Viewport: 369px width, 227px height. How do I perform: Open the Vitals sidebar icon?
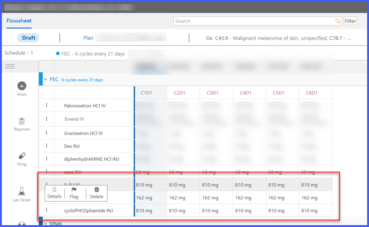click(x=22, y=86)
